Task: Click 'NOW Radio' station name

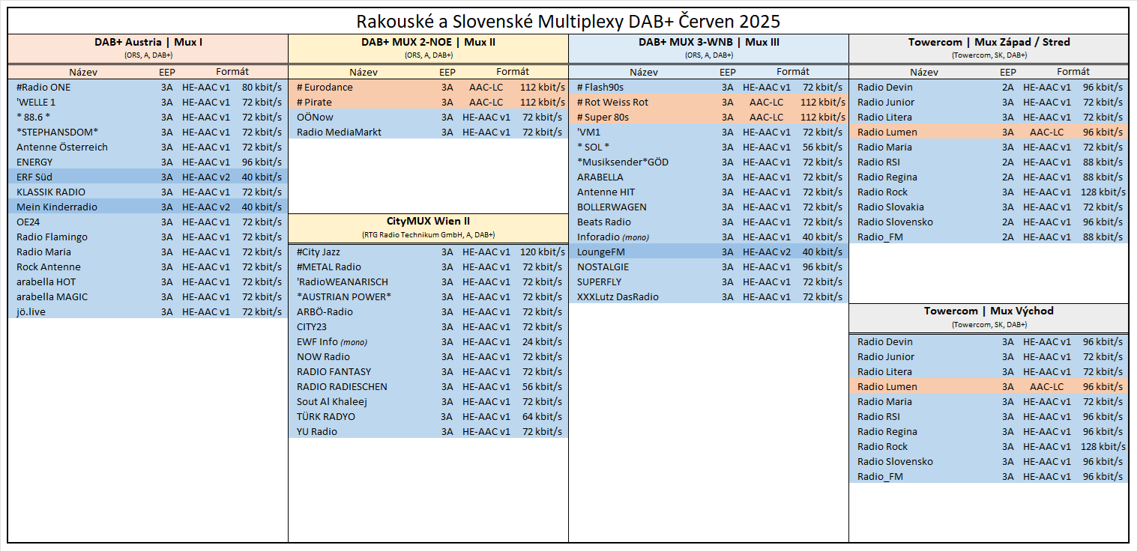Action: click(x=323, y=356)
